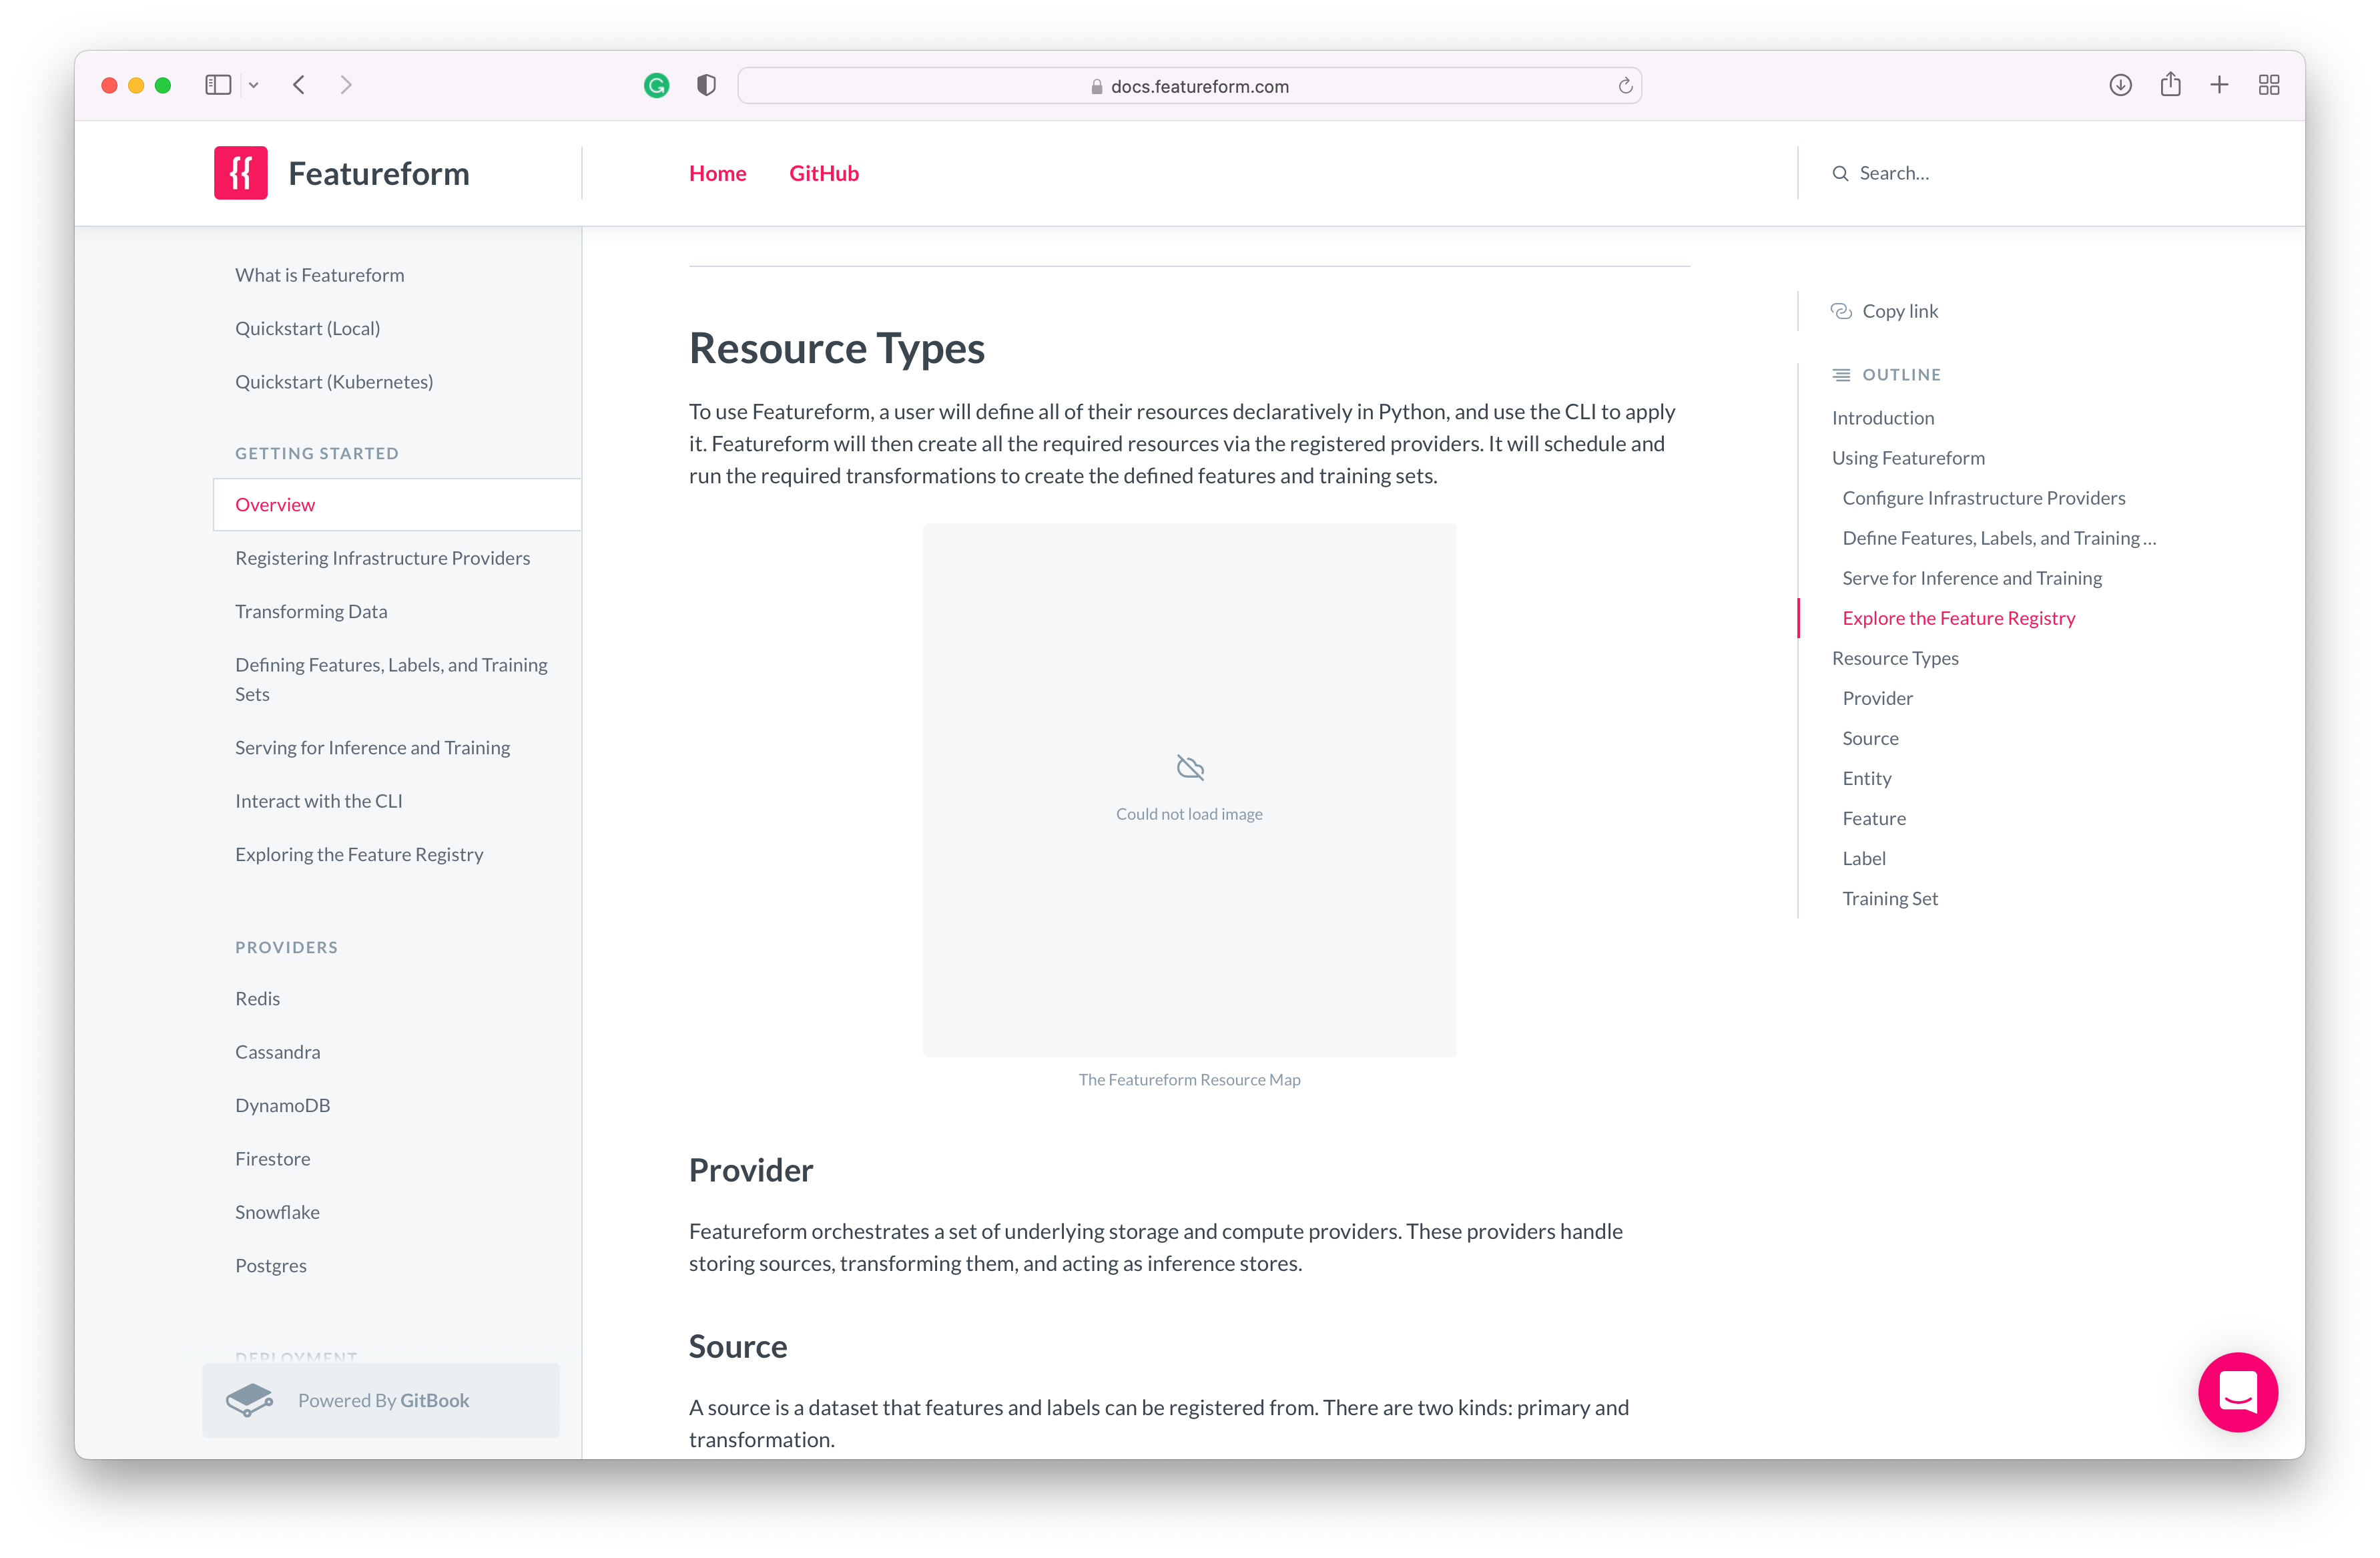Open the Snowflake provider page
Image resolution: width=2380 pixels, height=1558 pixels.
277,1211
